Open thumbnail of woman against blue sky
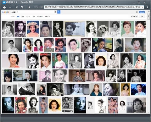Screen dimensions: 151x122 click(x=138, y=90)
